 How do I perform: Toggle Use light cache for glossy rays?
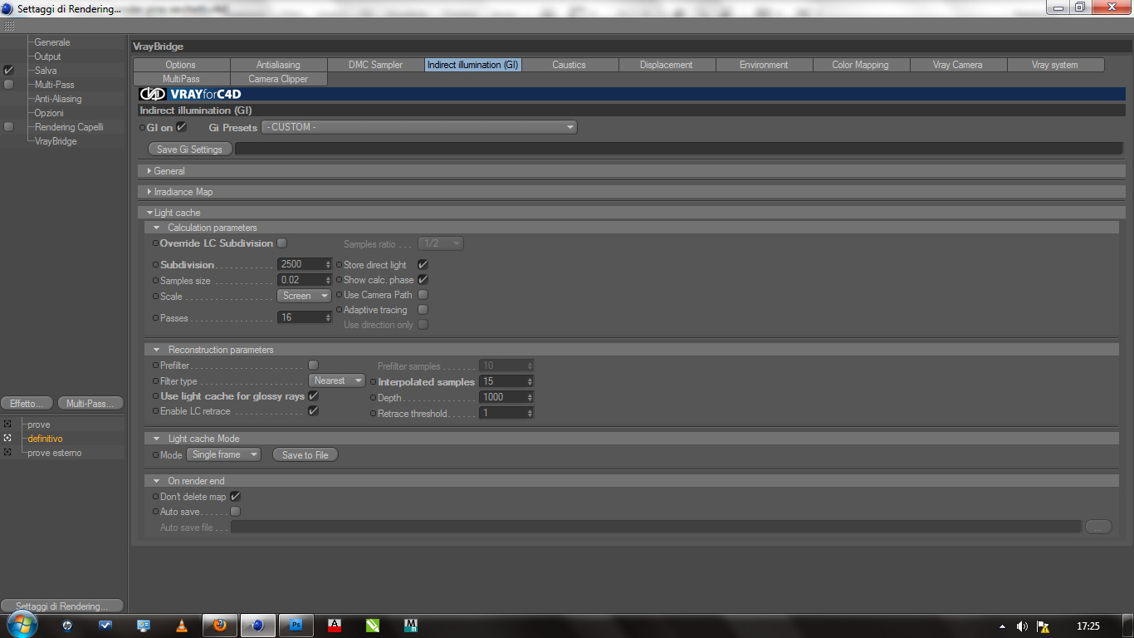click(313, 396)
